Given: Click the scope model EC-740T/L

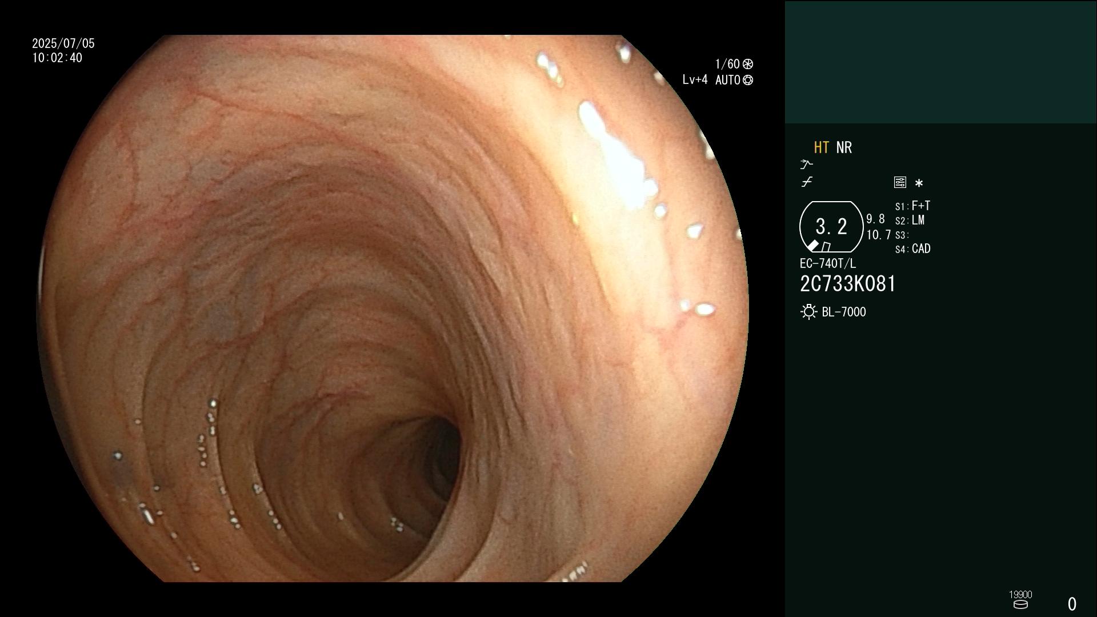Looking at the screenshot, I should [x=828, y=263].
